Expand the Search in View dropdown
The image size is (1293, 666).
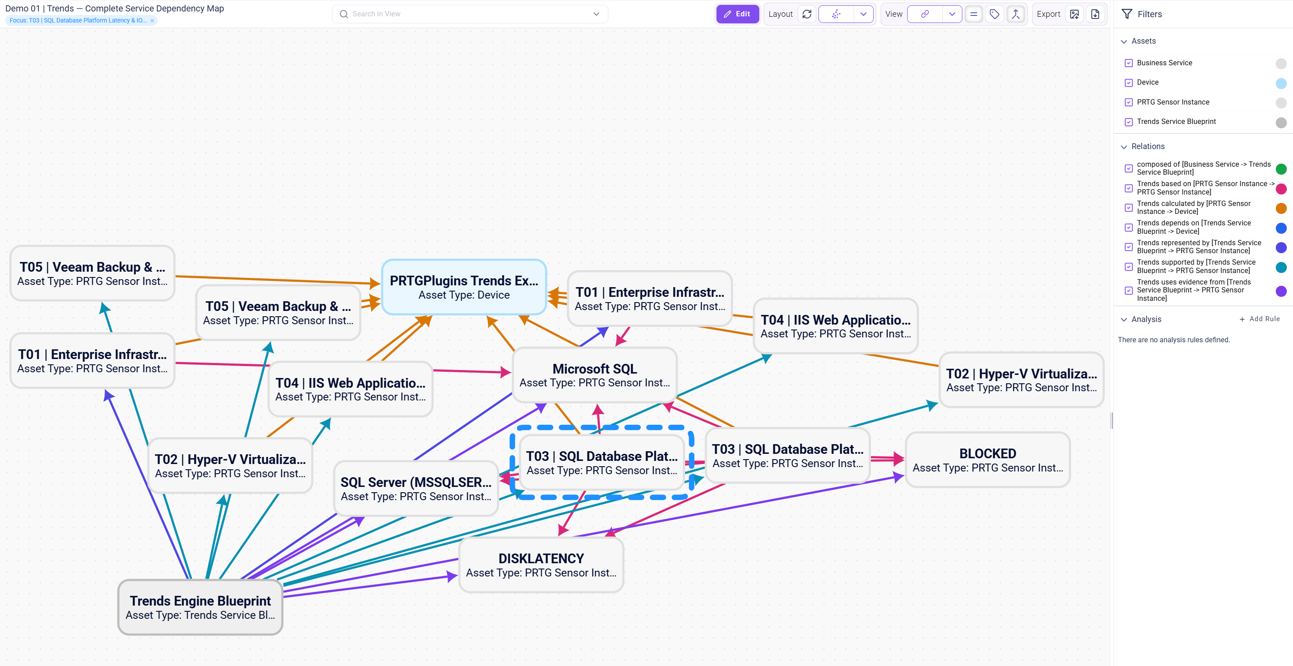[596, 14]
